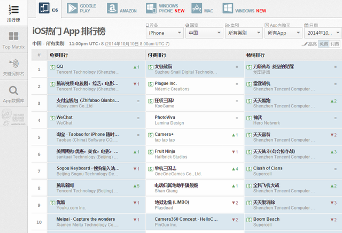
Task: Open the 中国 country dropdown
Action: coord(204,33)
